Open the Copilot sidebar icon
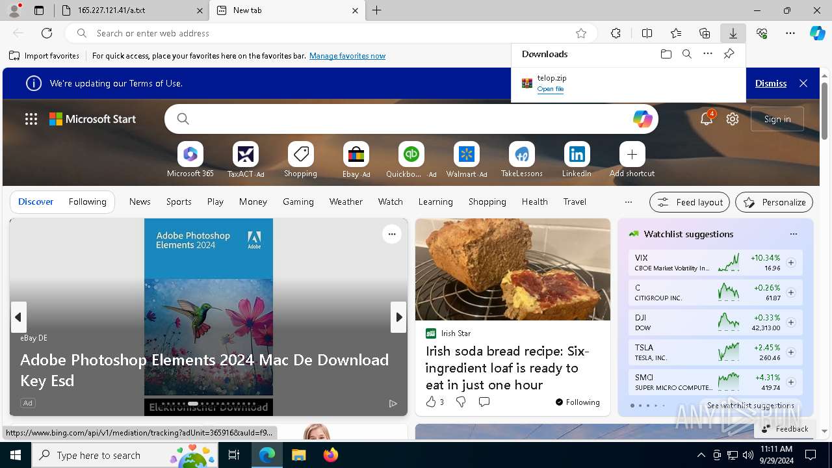This screenshot has width=832, height=468. click(817, 33)
